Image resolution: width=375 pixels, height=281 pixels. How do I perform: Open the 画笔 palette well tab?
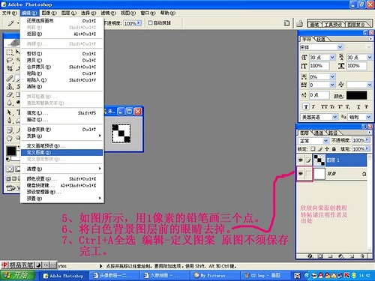point(314,24)
